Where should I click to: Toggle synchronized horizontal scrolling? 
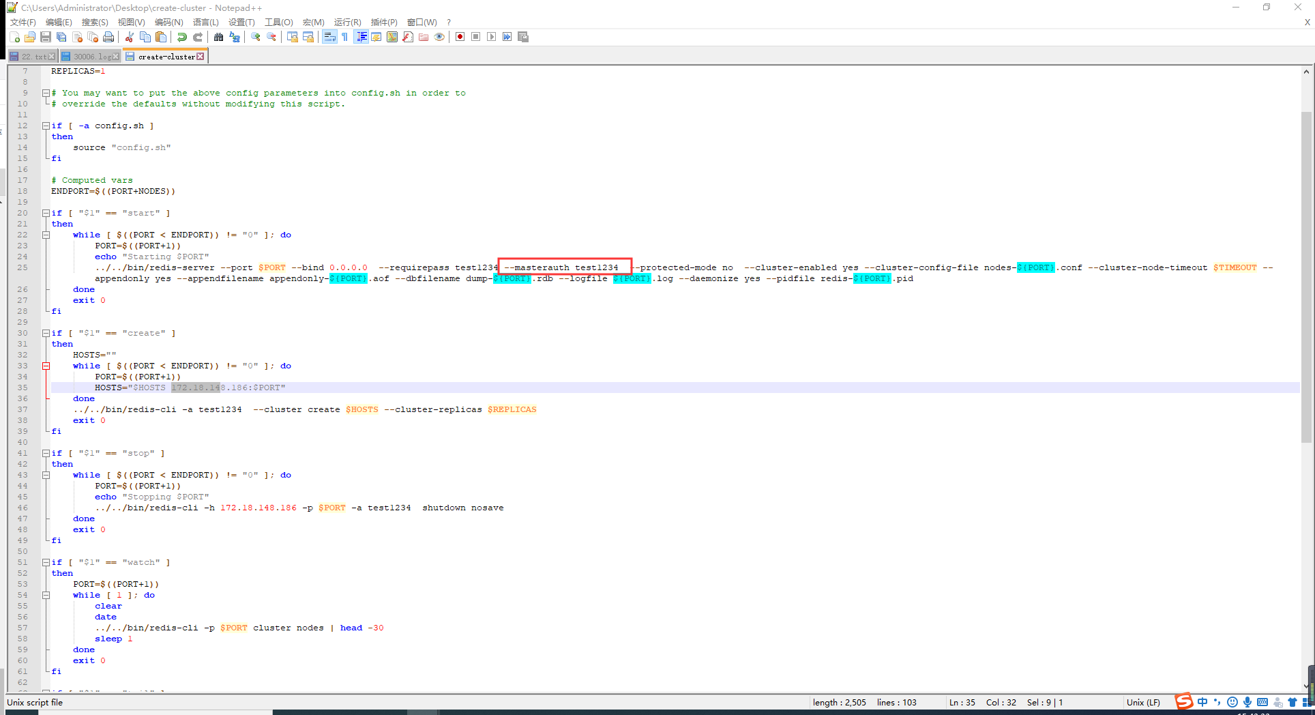click(308, 37)
